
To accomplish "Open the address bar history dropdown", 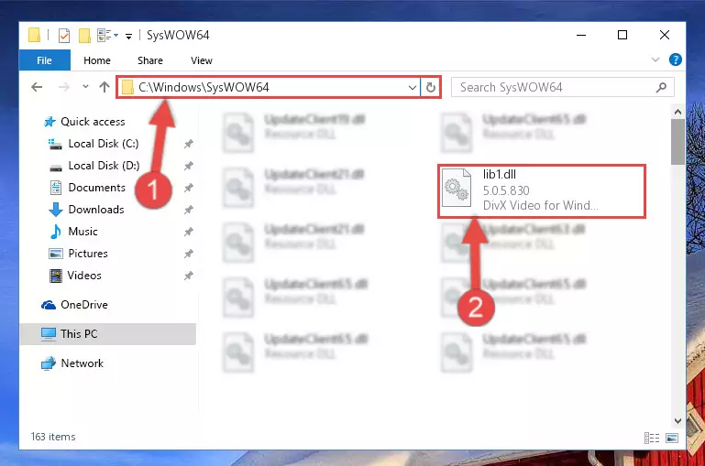I will point(412,88).
